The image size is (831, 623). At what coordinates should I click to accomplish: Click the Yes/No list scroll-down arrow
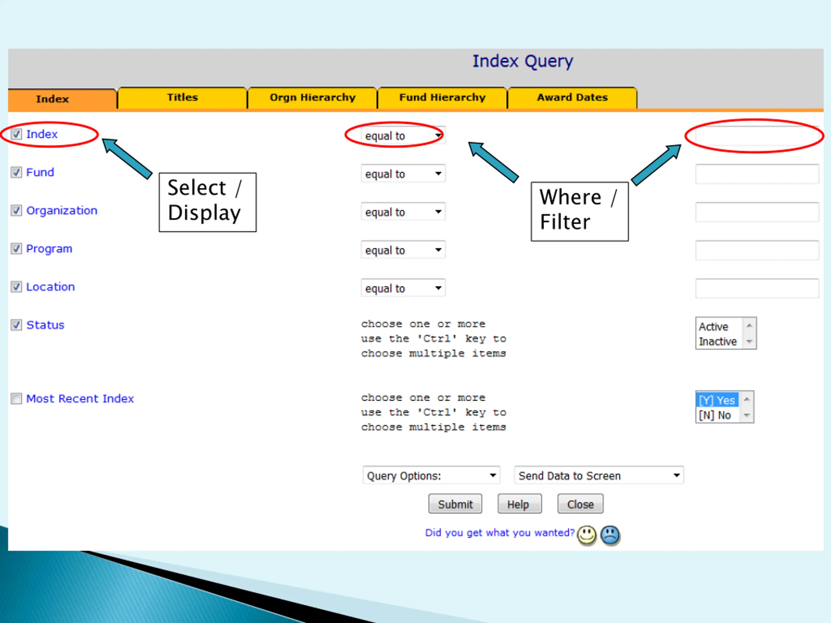(x=747, y=415)
